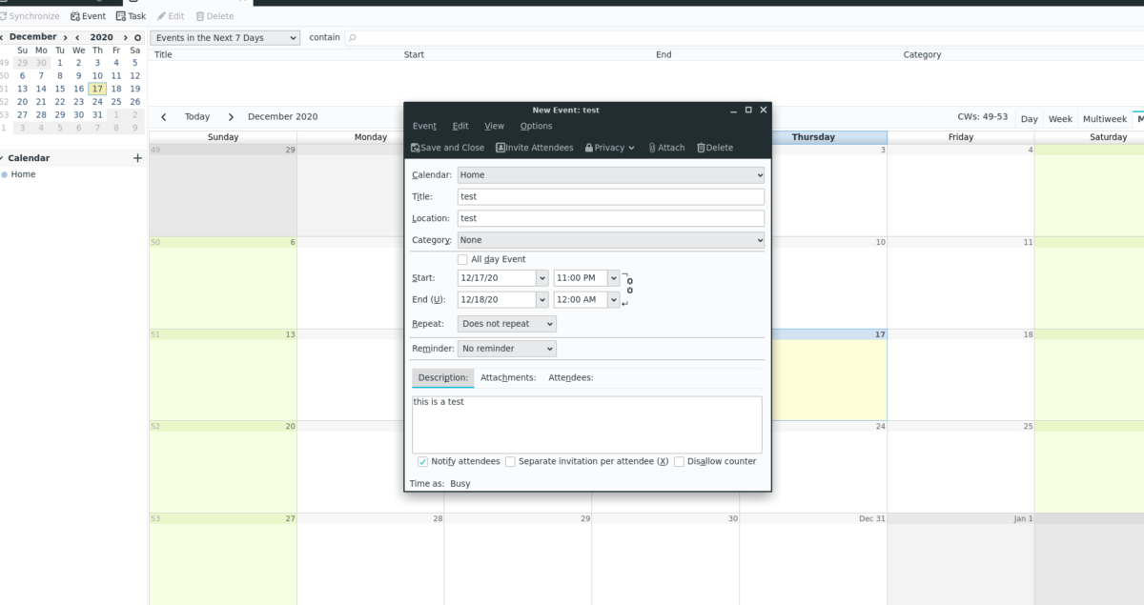Create a new Event from the toolbar
Viewport: 1144px width, 605px height.
88,15
